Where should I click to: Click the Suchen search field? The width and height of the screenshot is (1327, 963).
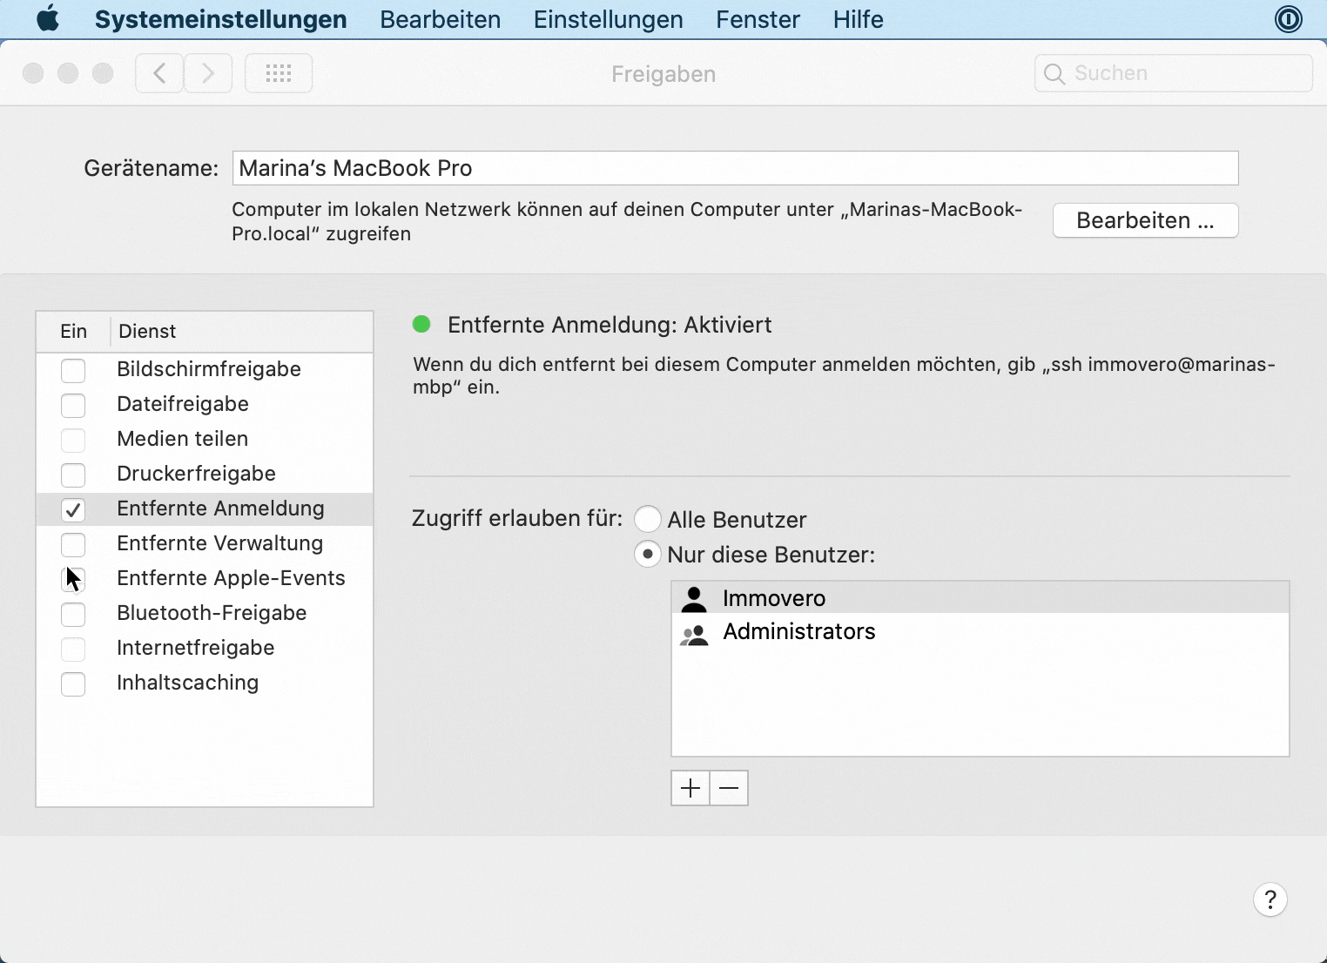point(1173,73)
